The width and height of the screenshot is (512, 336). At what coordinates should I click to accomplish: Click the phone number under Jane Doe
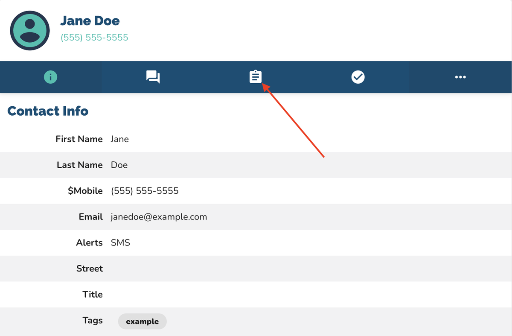point(94,38)
